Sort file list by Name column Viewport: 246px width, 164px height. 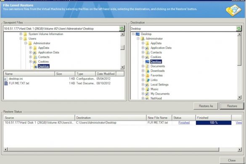29,74
